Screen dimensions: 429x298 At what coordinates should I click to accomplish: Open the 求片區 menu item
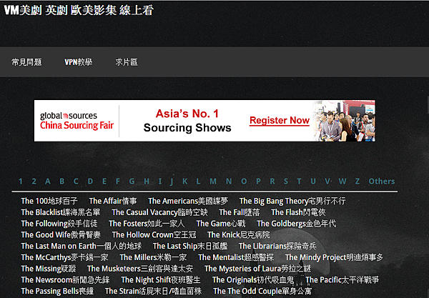click(127, 62)
